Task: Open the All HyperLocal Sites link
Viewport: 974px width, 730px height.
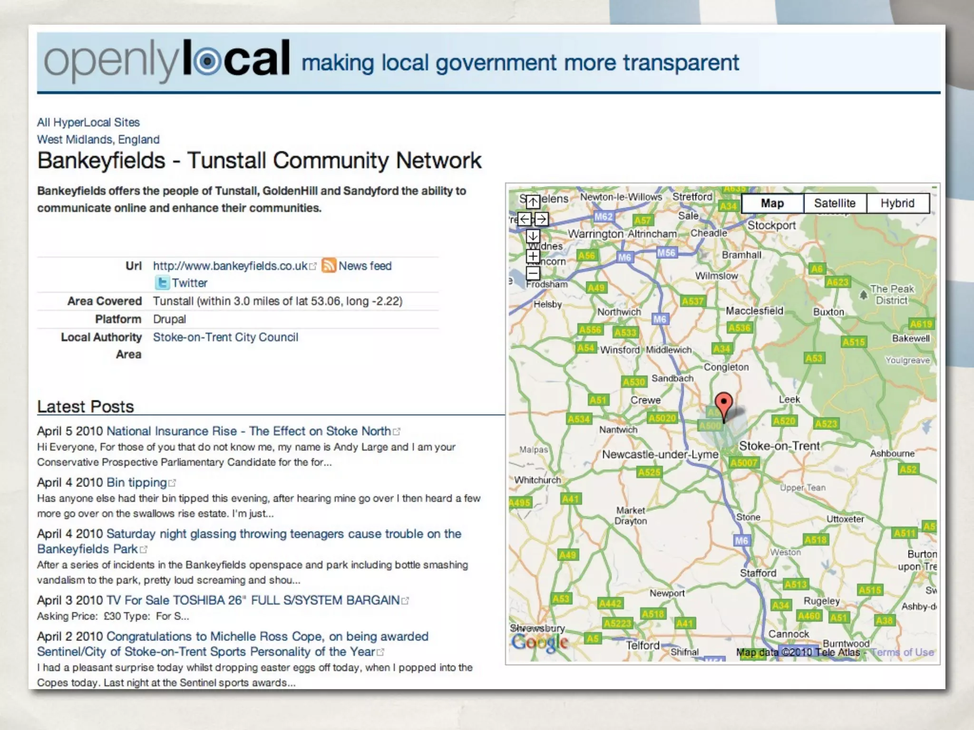Action: (88, 123)
